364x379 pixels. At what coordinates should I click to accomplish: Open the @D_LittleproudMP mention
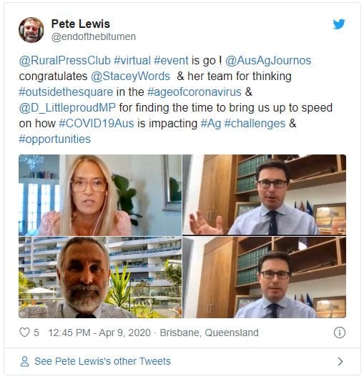pos(67,108)
